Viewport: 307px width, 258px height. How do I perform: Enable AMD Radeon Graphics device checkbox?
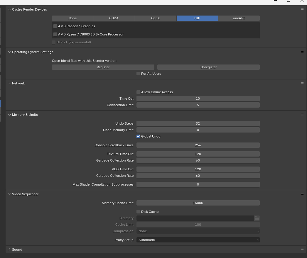click(x=55, y=26)
